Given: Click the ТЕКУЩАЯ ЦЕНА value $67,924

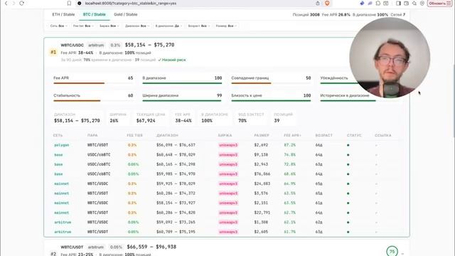Looking at the screenshot, I should tap(146, 121).
